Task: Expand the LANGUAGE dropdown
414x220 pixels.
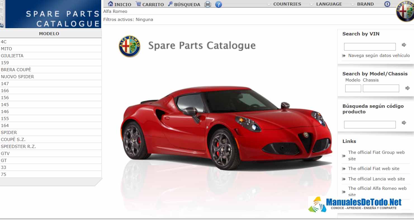Action: 326,4
